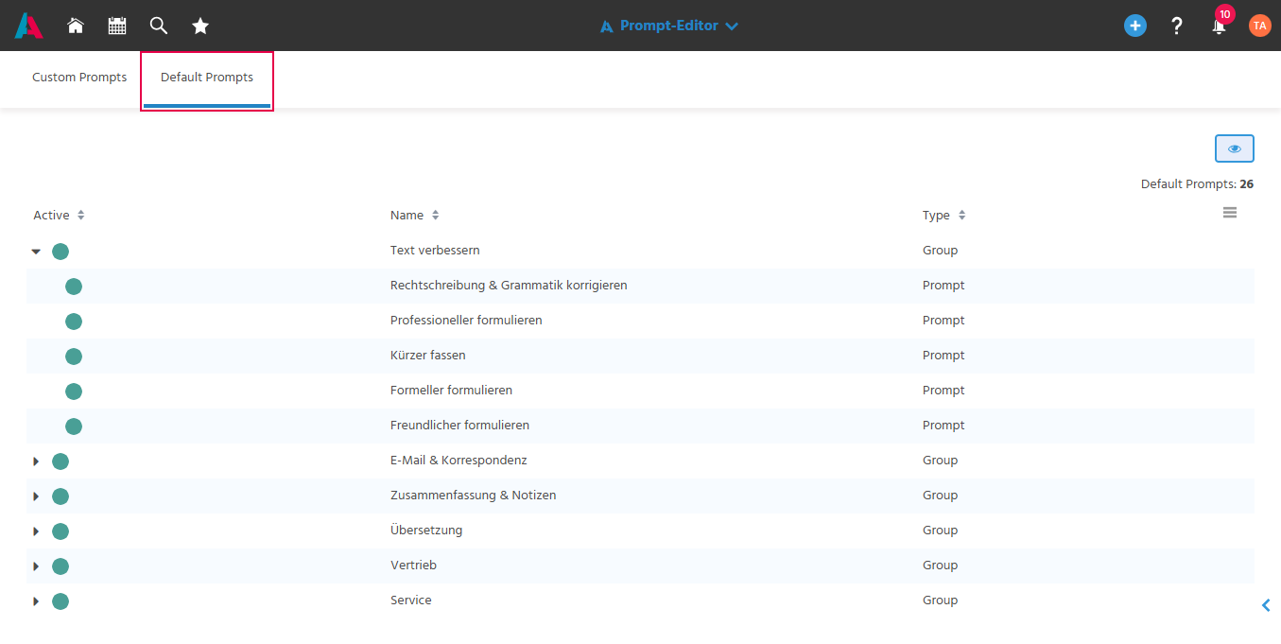
Task: Select the Text verbessern name
Action: coord(435,251)
